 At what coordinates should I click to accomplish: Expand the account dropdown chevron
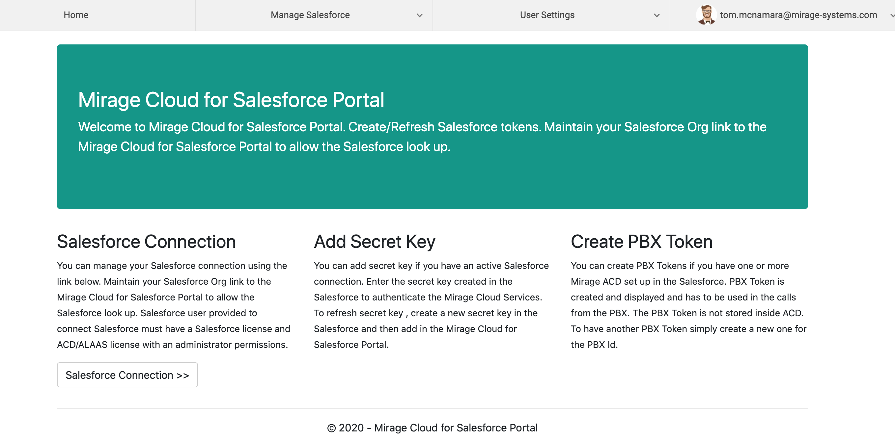pyautogui.click(x=892, y=15)
